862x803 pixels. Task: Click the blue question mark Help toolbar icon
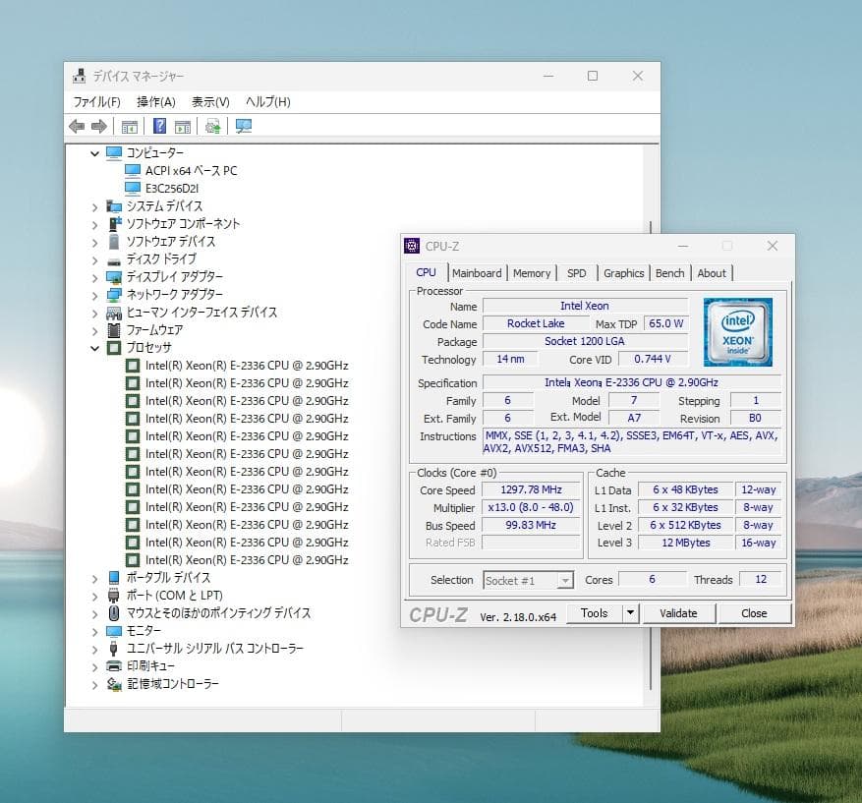click(x=159, y=127)
